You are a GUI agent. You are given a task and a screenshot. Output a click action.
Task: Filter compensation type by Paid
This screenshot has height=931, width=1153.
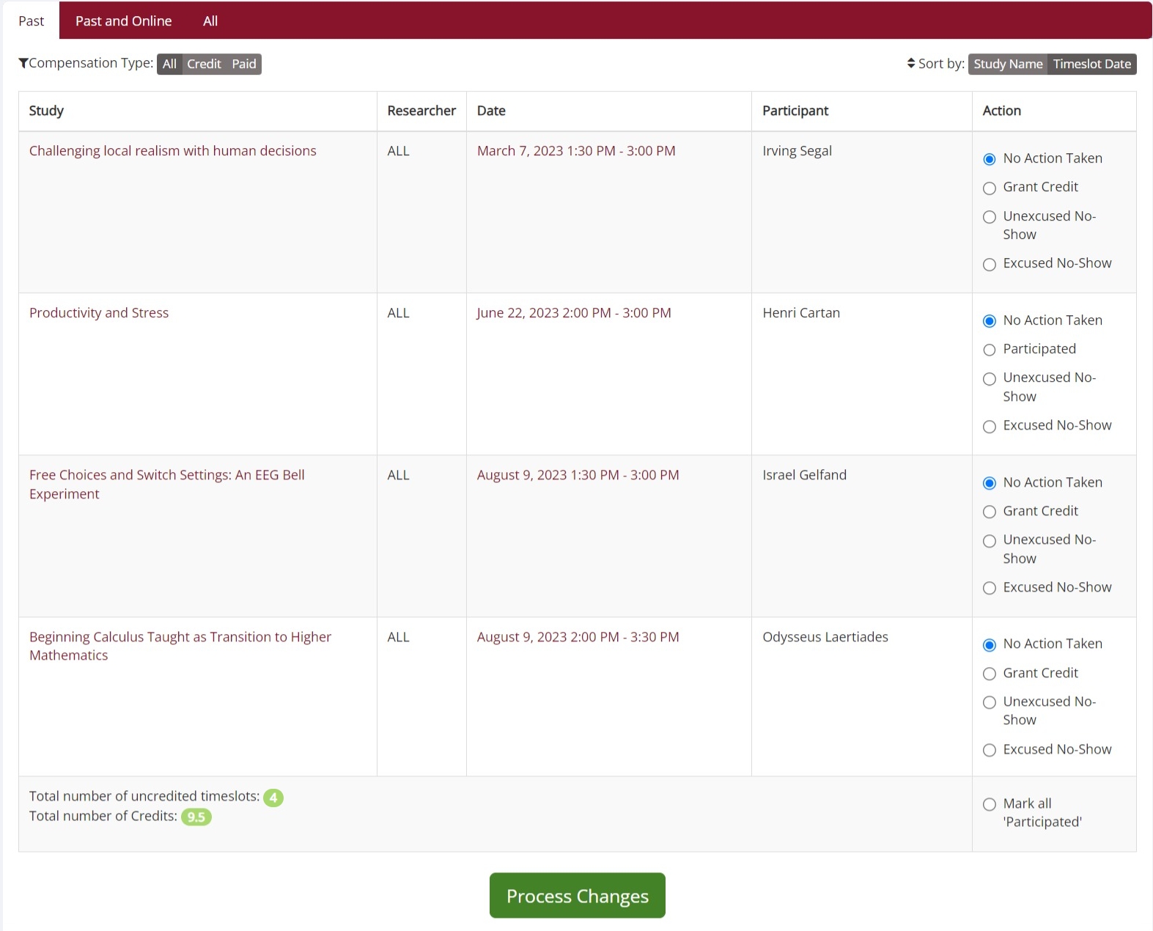tap(244, 64)
